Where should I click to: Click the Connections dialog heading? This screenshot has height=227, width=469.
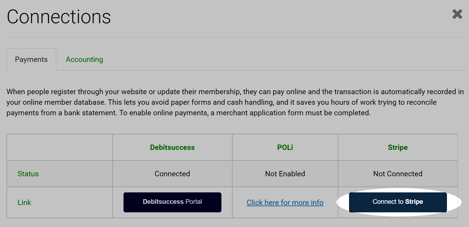59,17
